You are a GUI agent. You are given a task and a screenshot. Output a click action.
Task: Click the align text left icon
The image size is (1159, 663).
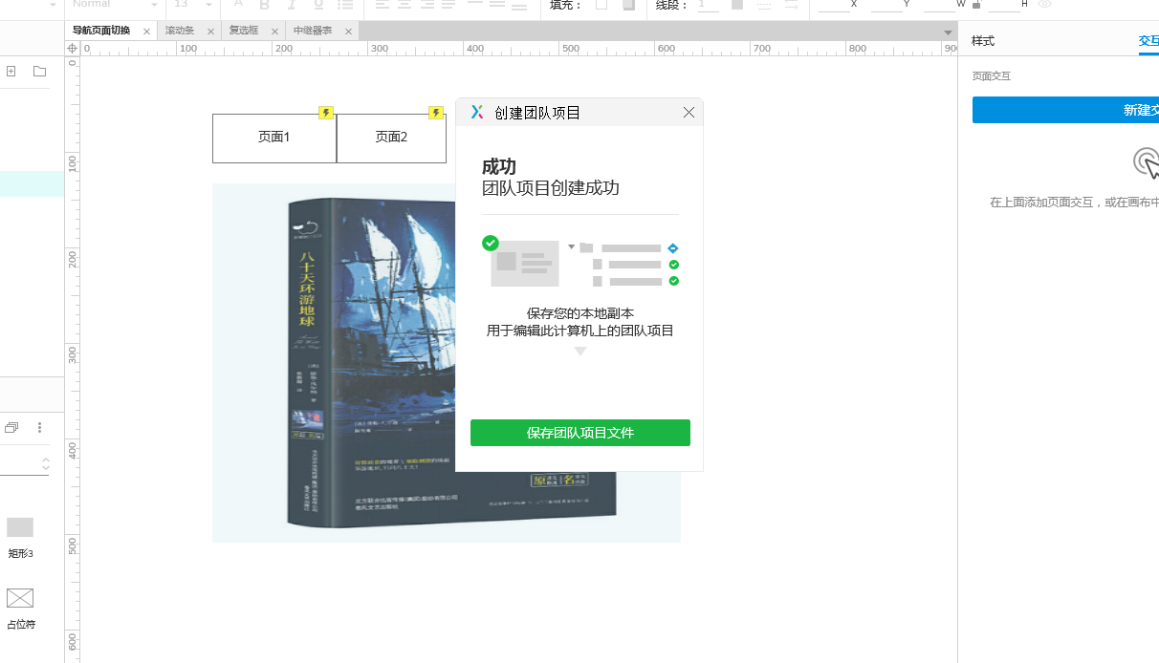coord(383,5)
